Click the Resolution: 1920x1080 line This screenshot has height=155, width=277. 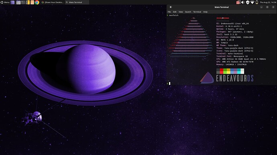point(235,37)
